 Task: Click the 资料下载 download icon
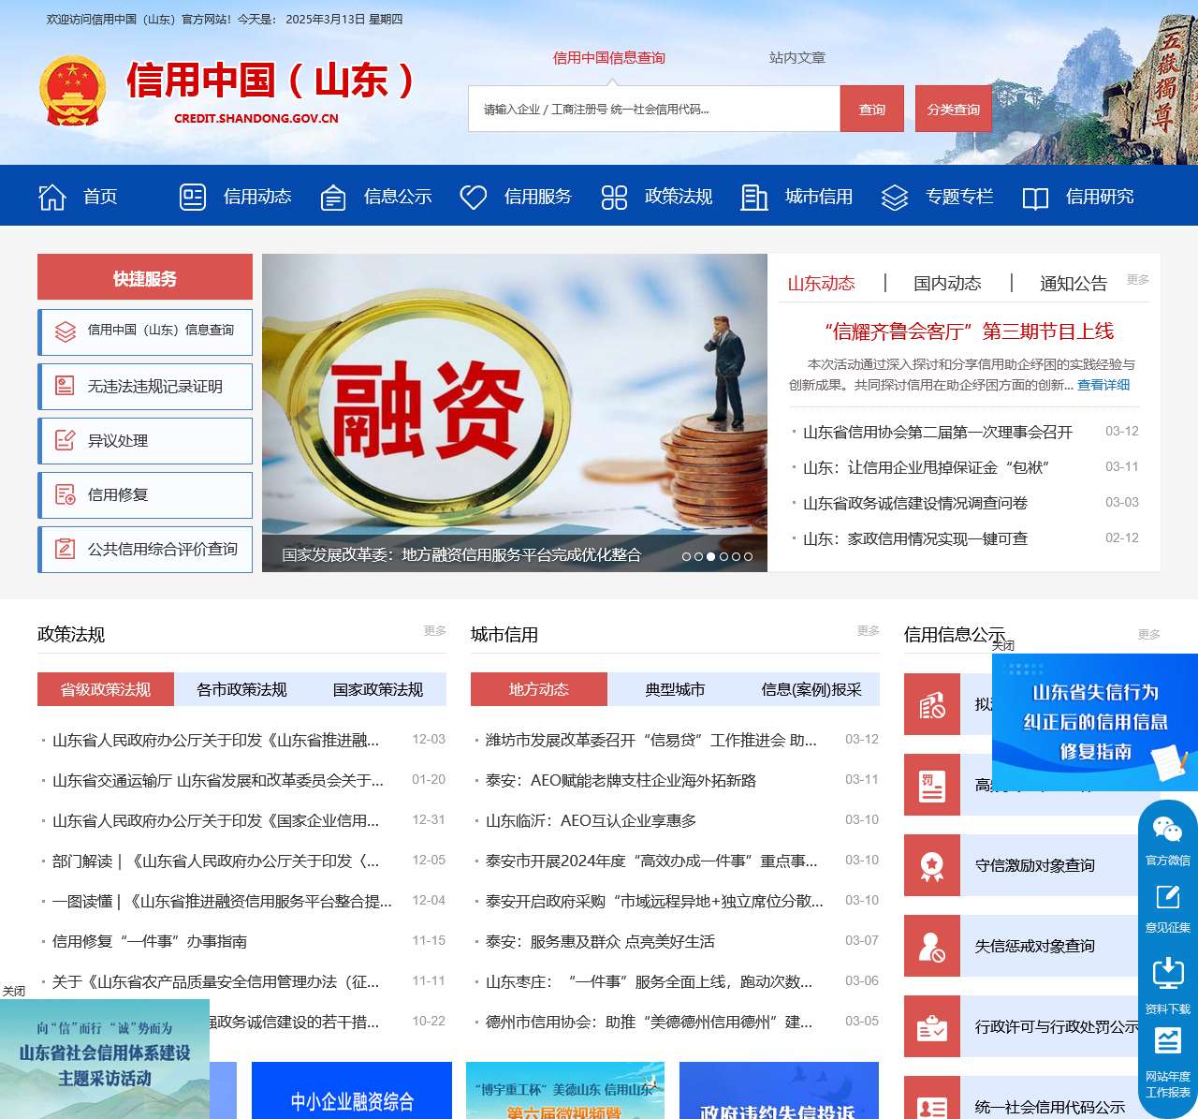[x=1168, y=974]
